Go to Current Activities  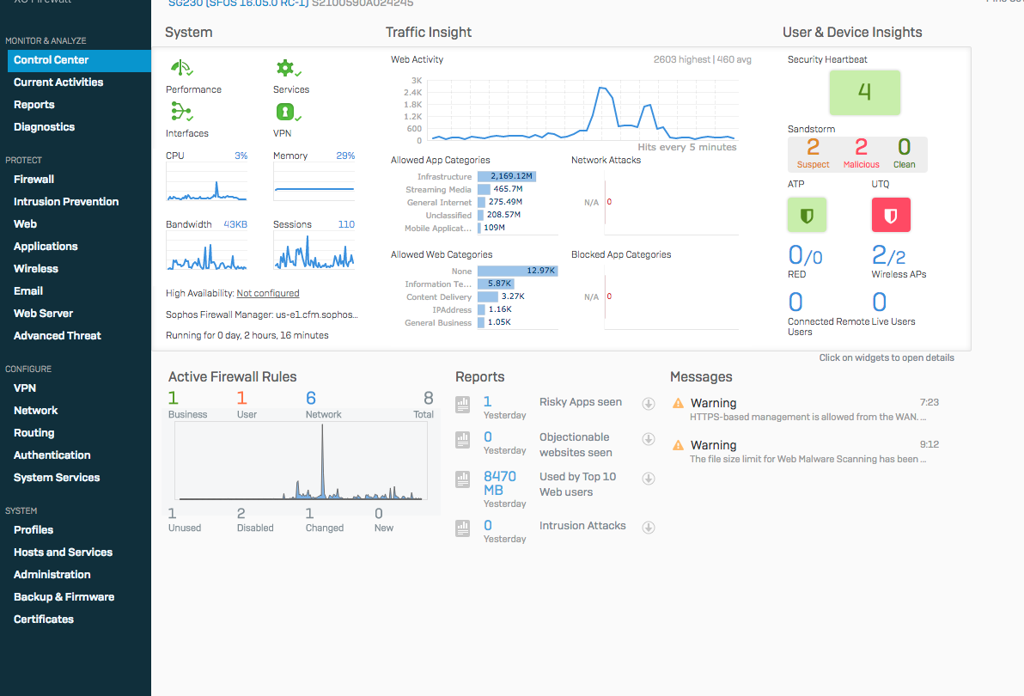tap(58, 82)
